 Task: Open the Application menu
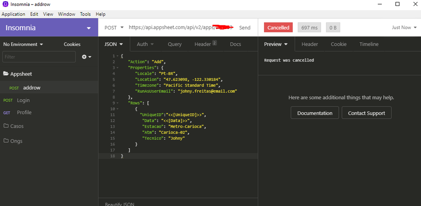[x=13, y=14]
